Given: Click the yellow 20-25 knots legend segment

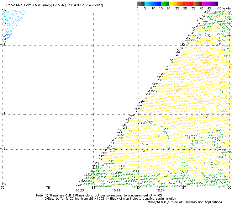Looking at the screenshot, I should (173, 4).
